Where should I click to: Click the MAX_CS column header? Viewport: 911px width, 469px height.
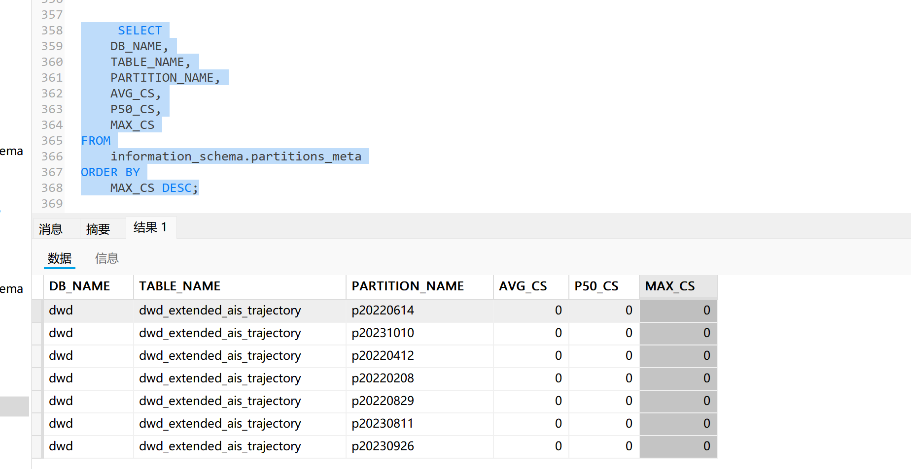(669, 286)
